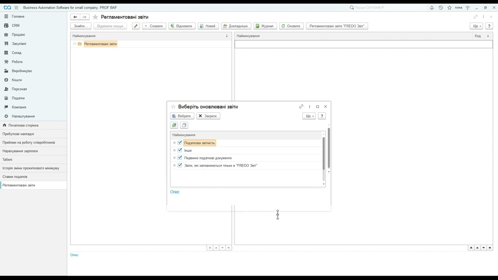
Task: Open Виробництво section in sidebar
Action: pos(22,71)
